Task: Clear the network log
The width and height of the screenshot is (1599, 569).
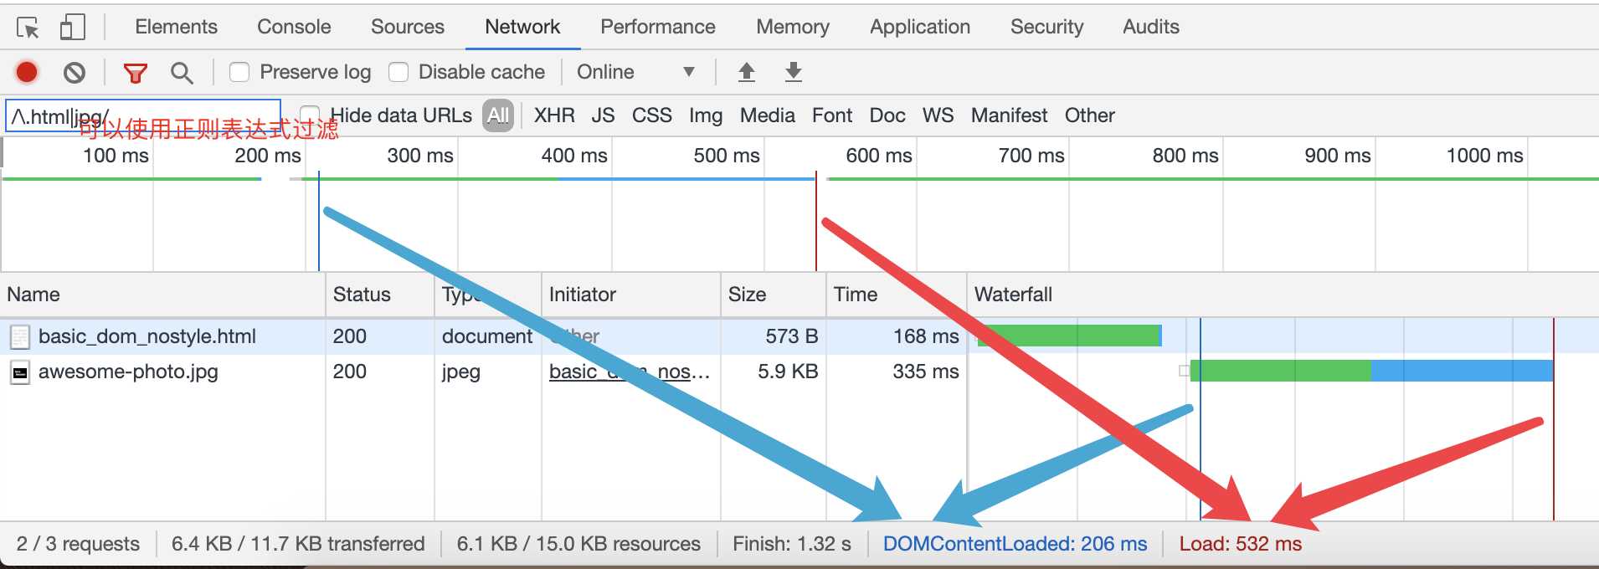Action: (x=75, y=73)
